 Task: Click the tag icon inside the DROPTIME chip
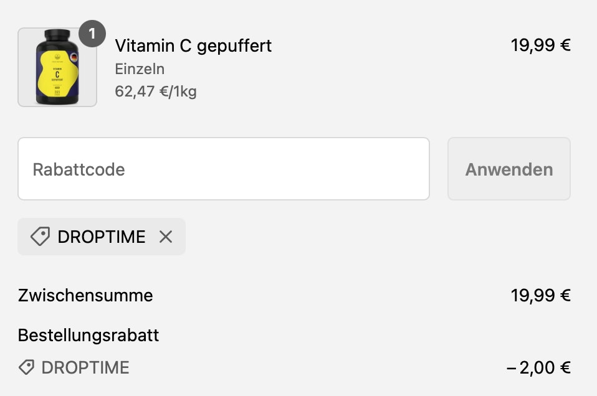(x=40, y=237)
